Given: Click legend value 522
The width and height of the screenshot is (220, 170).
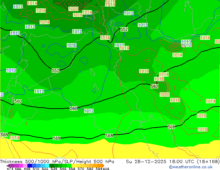Looking at the screenshot, I should coord(44,169).
